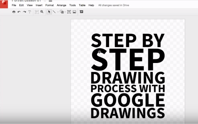
Task: Click the 'STEP BY' text on canvas
Action: coord(128,40)
